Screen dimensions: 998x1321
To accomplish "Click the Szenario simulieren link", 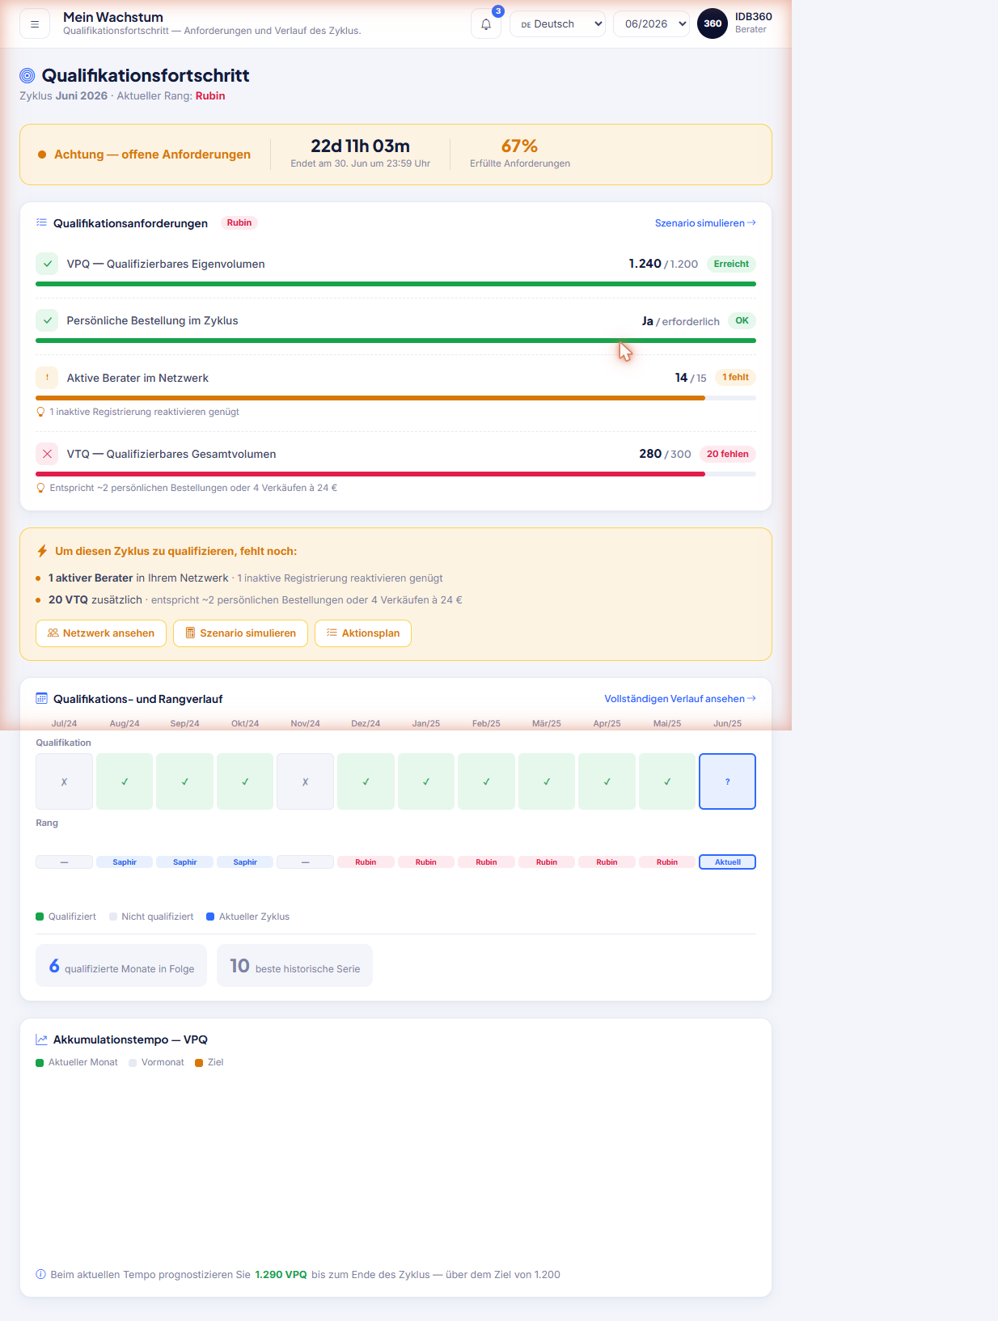I will tap(705, 223).
